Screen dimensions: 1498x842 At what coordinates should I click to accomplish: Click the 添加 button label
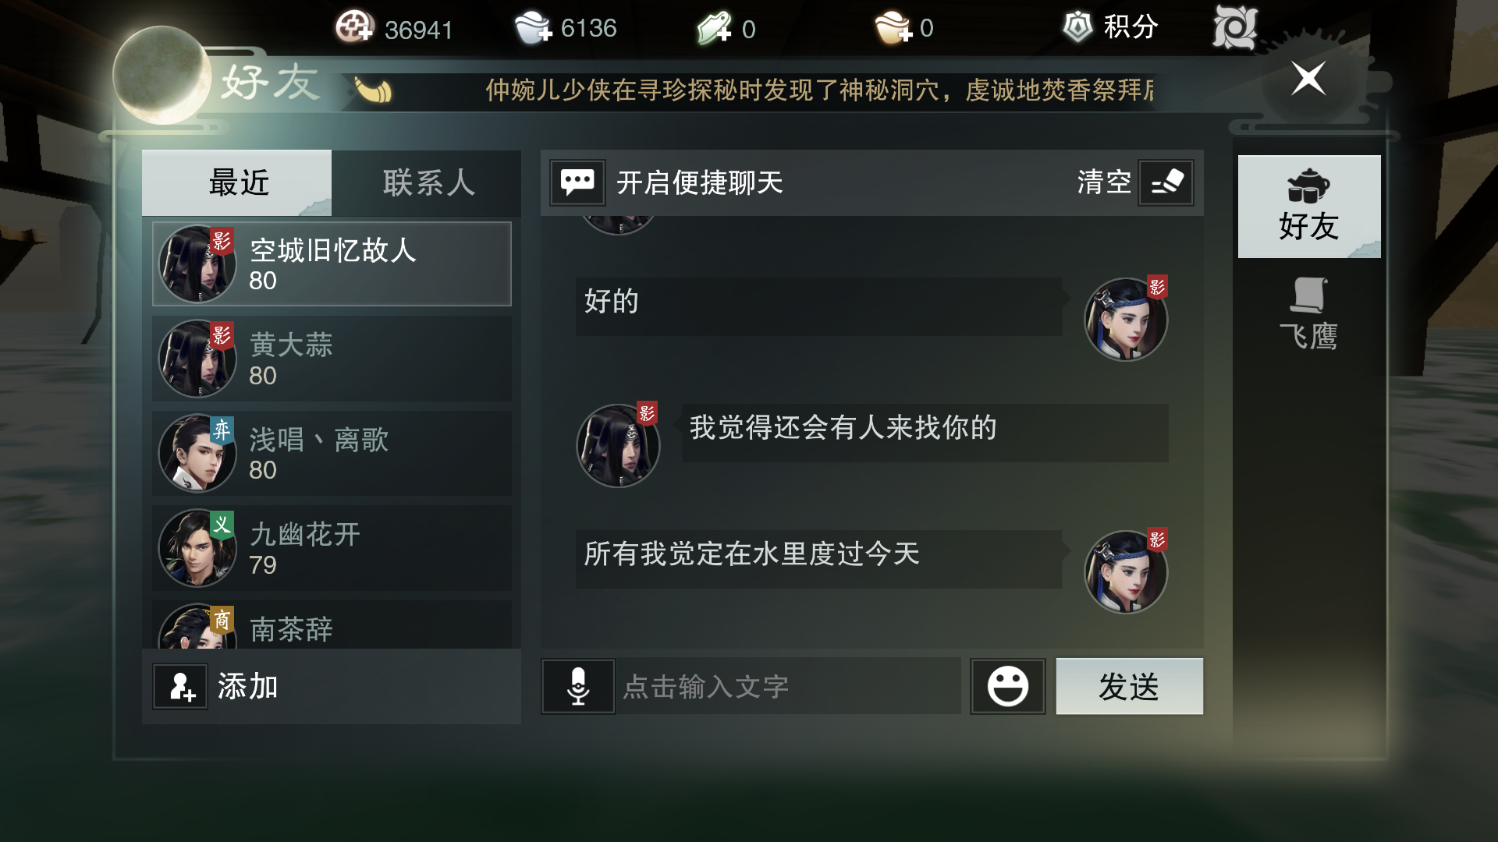[x=247, y=687]
